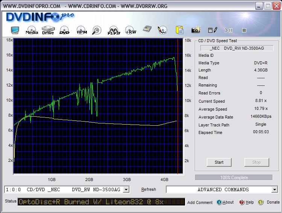This screenshot has height=213, width=282.
Task: Click the red end marker line on graph
Action: [178, 106]
